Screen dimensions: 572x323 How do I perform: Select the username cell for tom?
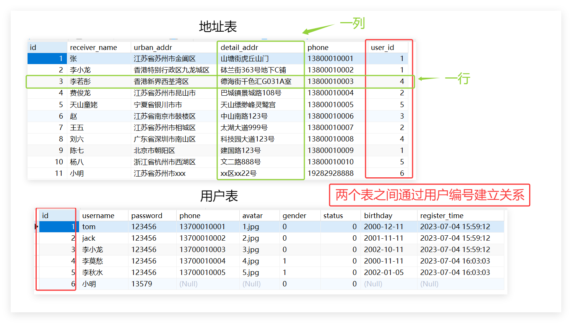[x=88, y=227]
